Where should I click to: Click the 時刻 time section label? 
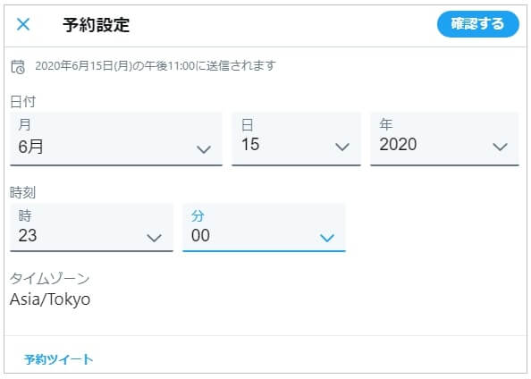tap(22, 192)
